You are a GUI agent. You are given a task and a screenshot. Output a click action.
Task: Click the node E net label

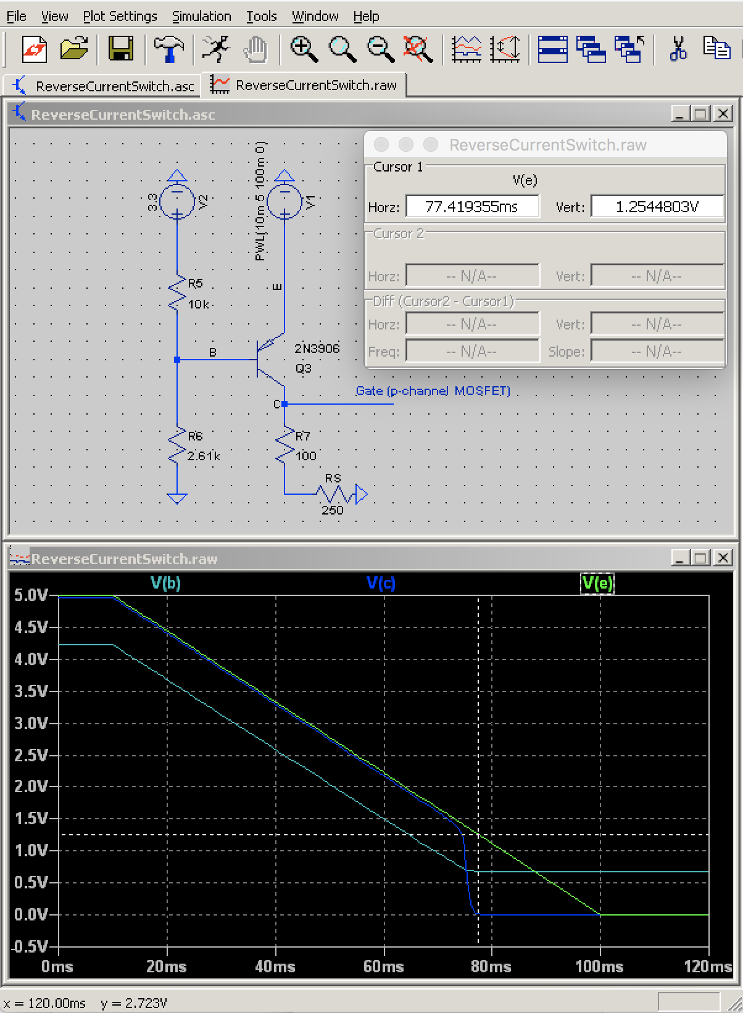[277, 287]
